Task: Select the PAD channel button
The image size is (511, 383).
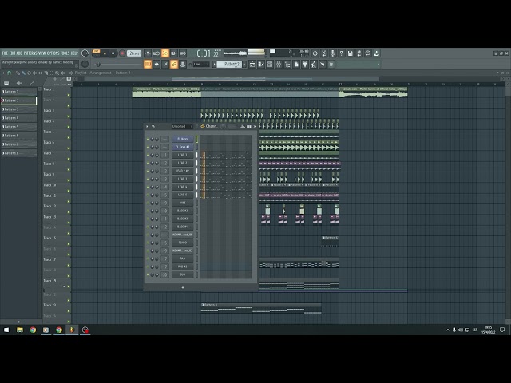Action: 183,259
